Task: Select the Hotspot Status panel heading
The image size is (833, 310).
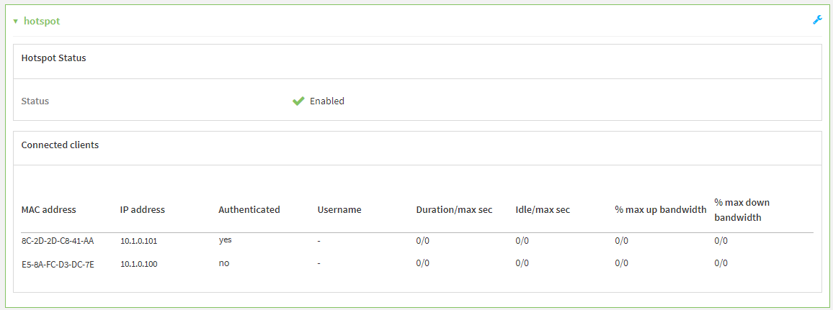Action: tap(54, 58)
